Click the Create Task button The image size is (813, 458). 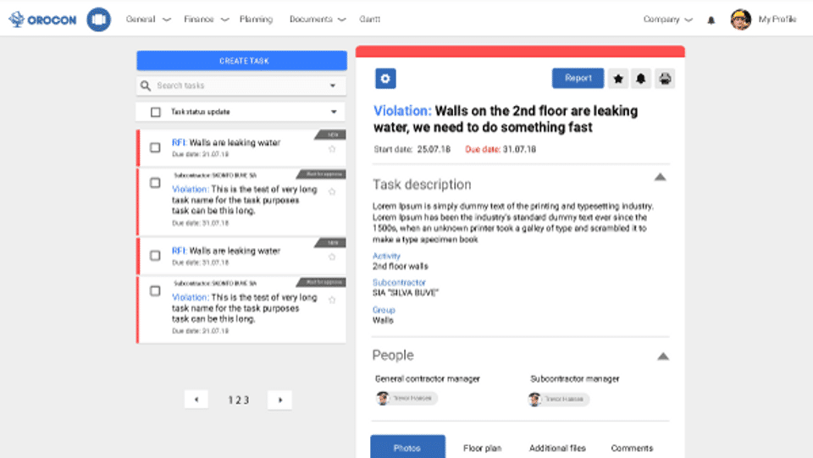241,61
